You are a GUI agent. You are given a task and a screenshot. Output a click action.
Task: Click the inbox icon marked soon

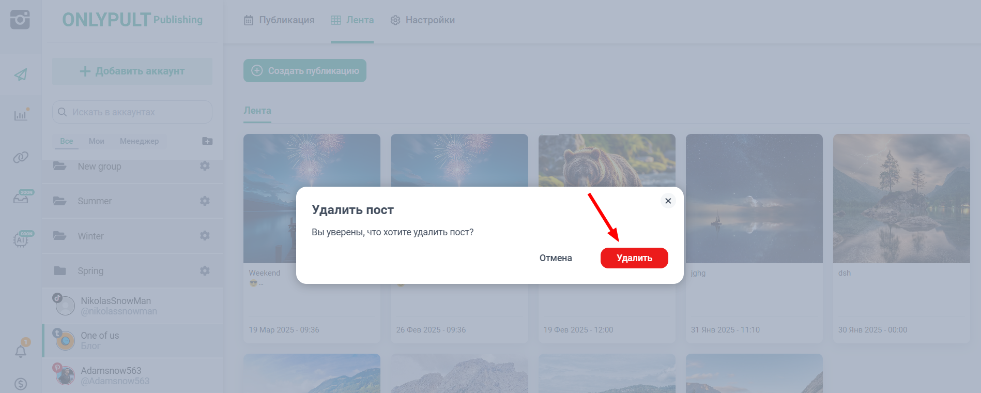(x=21, y=198)
